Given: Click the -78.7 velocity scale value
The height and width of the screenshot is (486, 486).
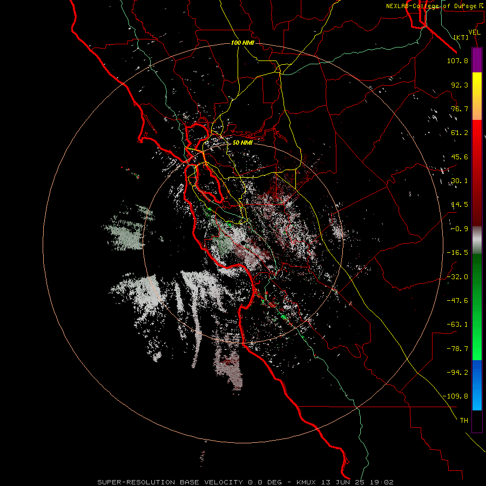Looking at the screenshot, I should click(x=457, y=349).
